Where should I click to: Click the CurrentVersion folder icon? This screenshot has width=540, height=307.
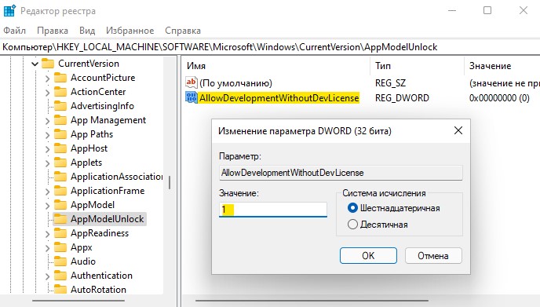48,64
